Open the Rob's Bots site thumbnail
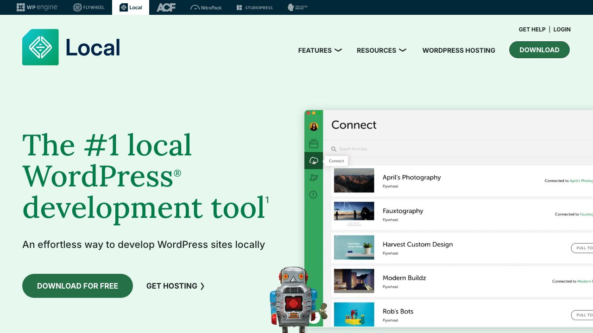593x333 pixels. 354,314
